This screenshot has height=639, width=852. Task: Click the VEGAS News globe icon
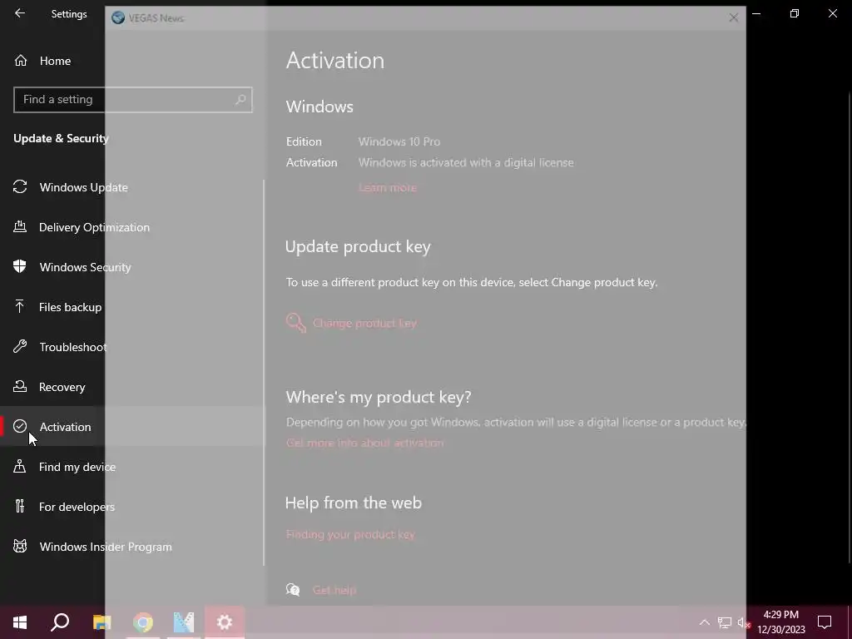[118, 18]
